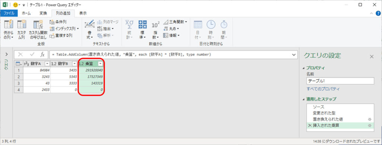
Task: Close the クエリの設定 pane
Action: click(372, 57)
